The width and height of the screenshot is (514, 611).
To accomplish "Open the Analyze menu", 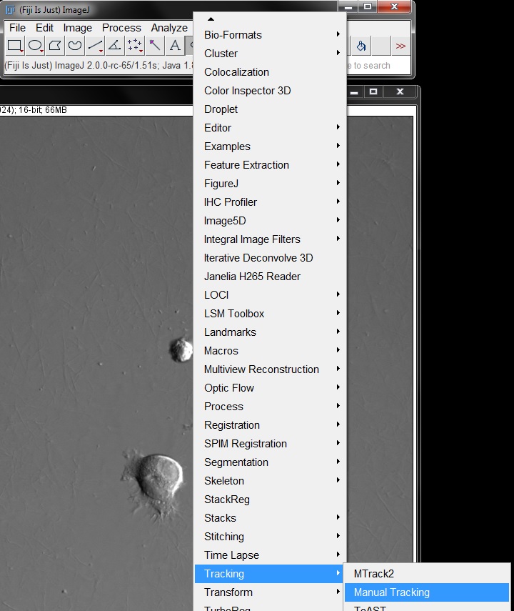I will tap(169, 28).
